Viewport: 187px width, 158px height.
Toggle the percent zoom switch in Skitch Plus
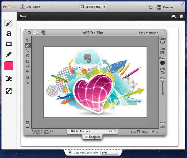point(28,124)
